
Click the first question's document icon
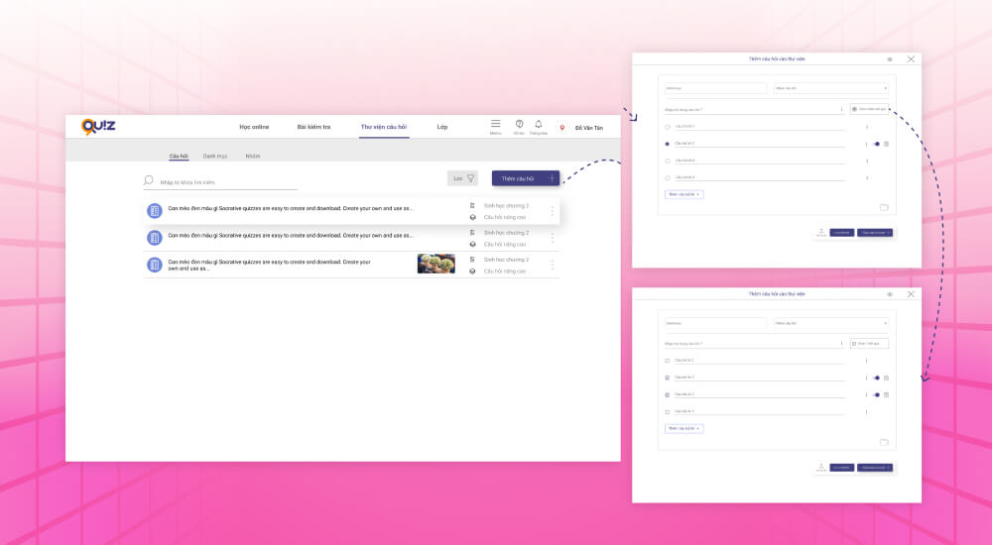154,211
